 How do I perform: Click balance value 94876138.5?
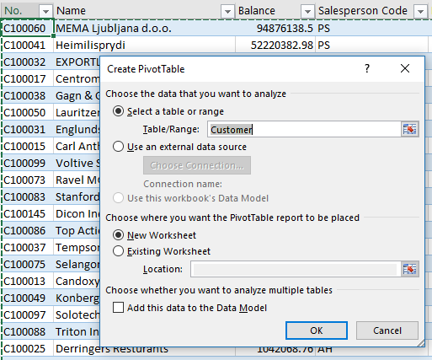tap(275, 28)
